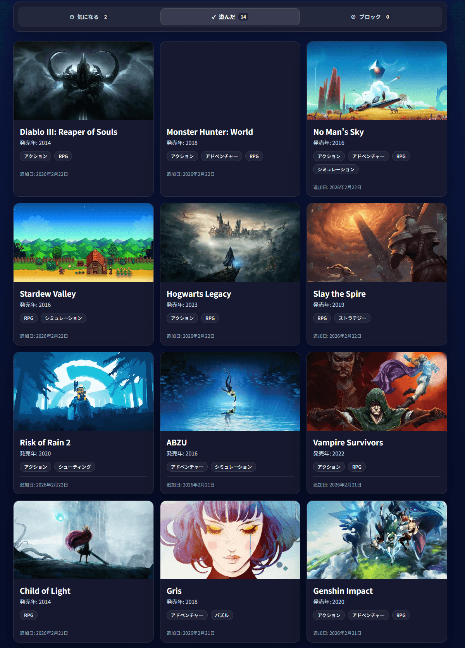Click the RPG tag on Child of Light
Image resolution: width=465 pixels, height=648 pixels.
[x=29, y=615]
